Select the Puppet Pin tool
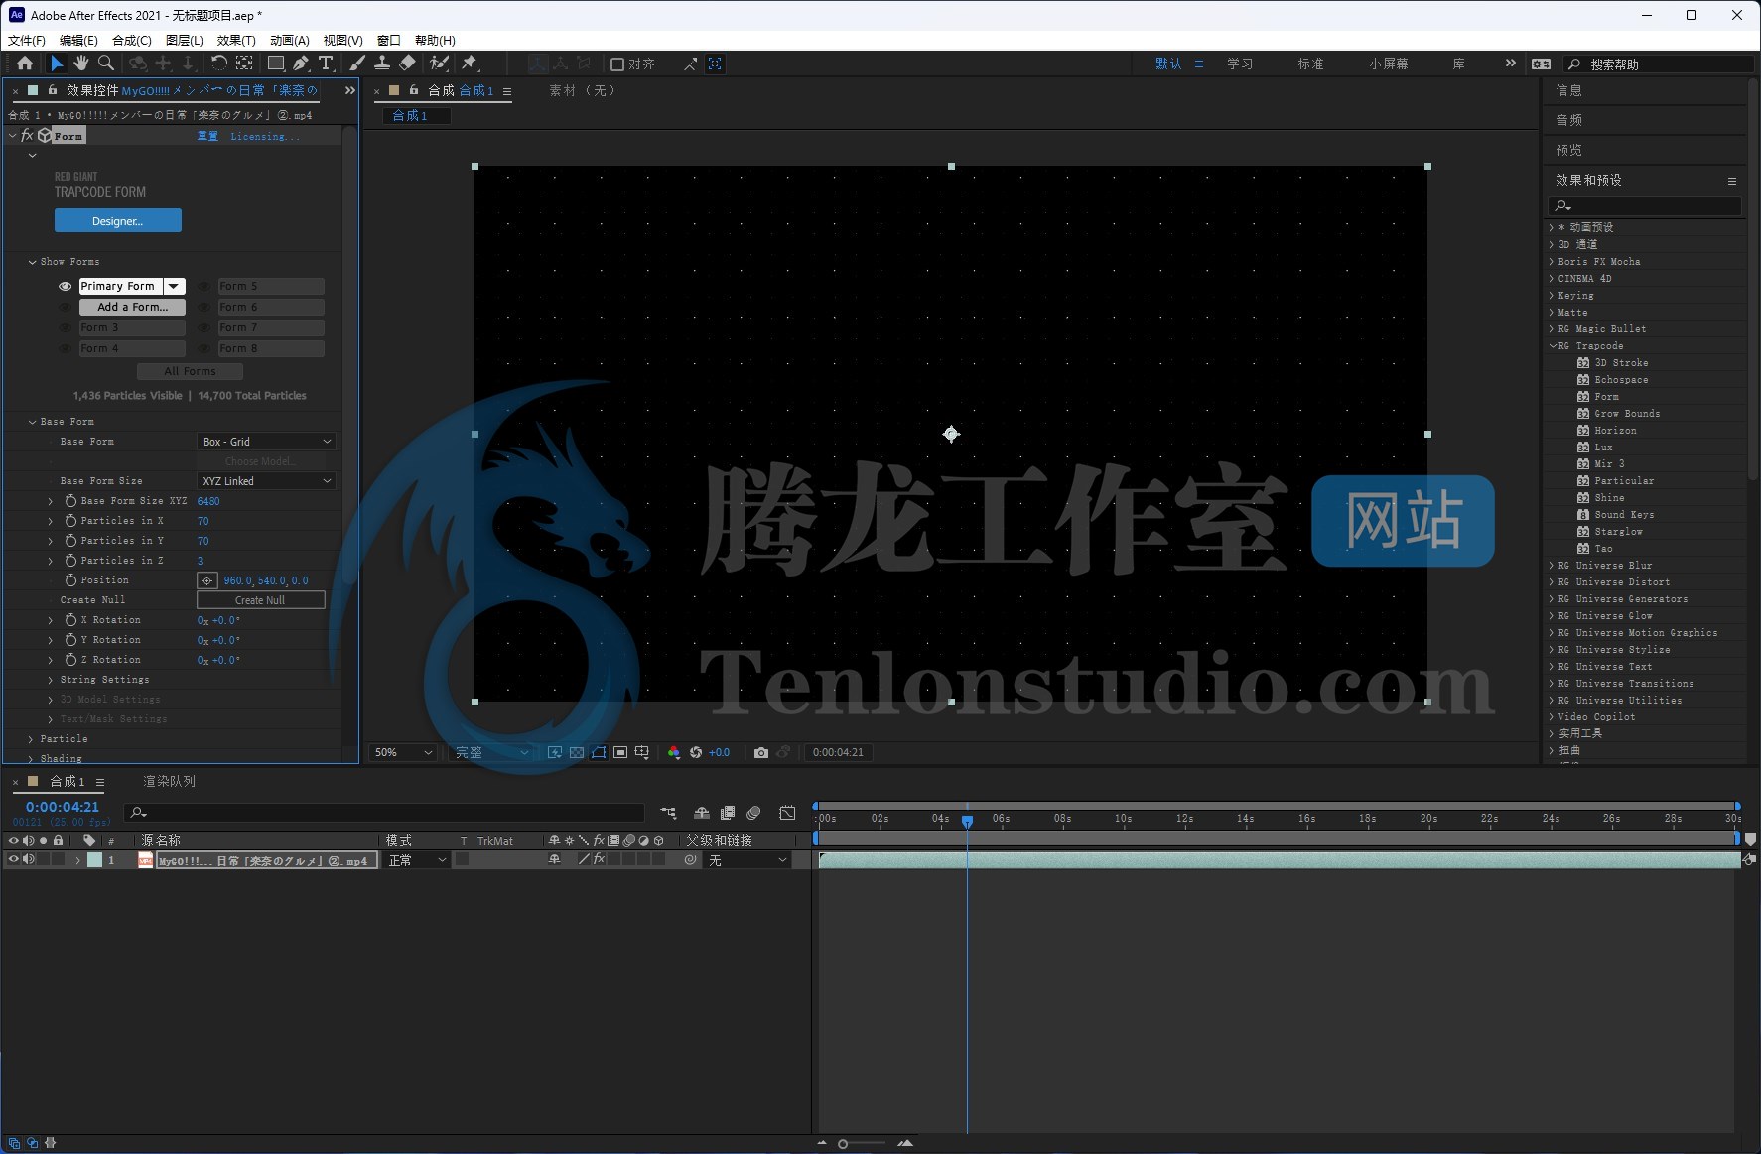1761x1154 pixels. click(x=471, y=64)
